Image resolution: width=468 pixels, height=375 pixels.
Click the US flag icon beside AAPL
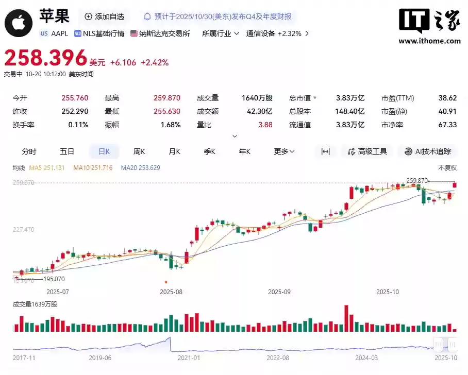pos(44,33)
